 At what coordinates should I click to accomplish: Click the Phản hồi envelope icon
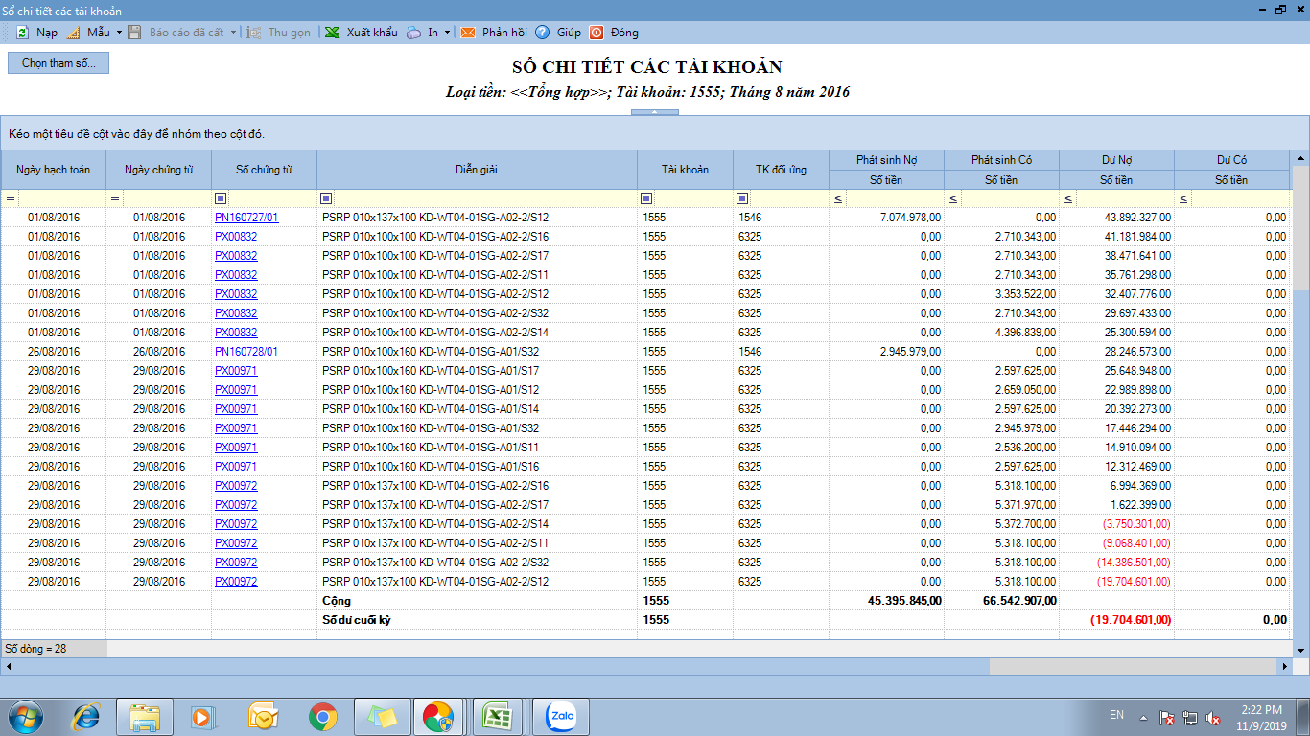(x=468, y=33)
